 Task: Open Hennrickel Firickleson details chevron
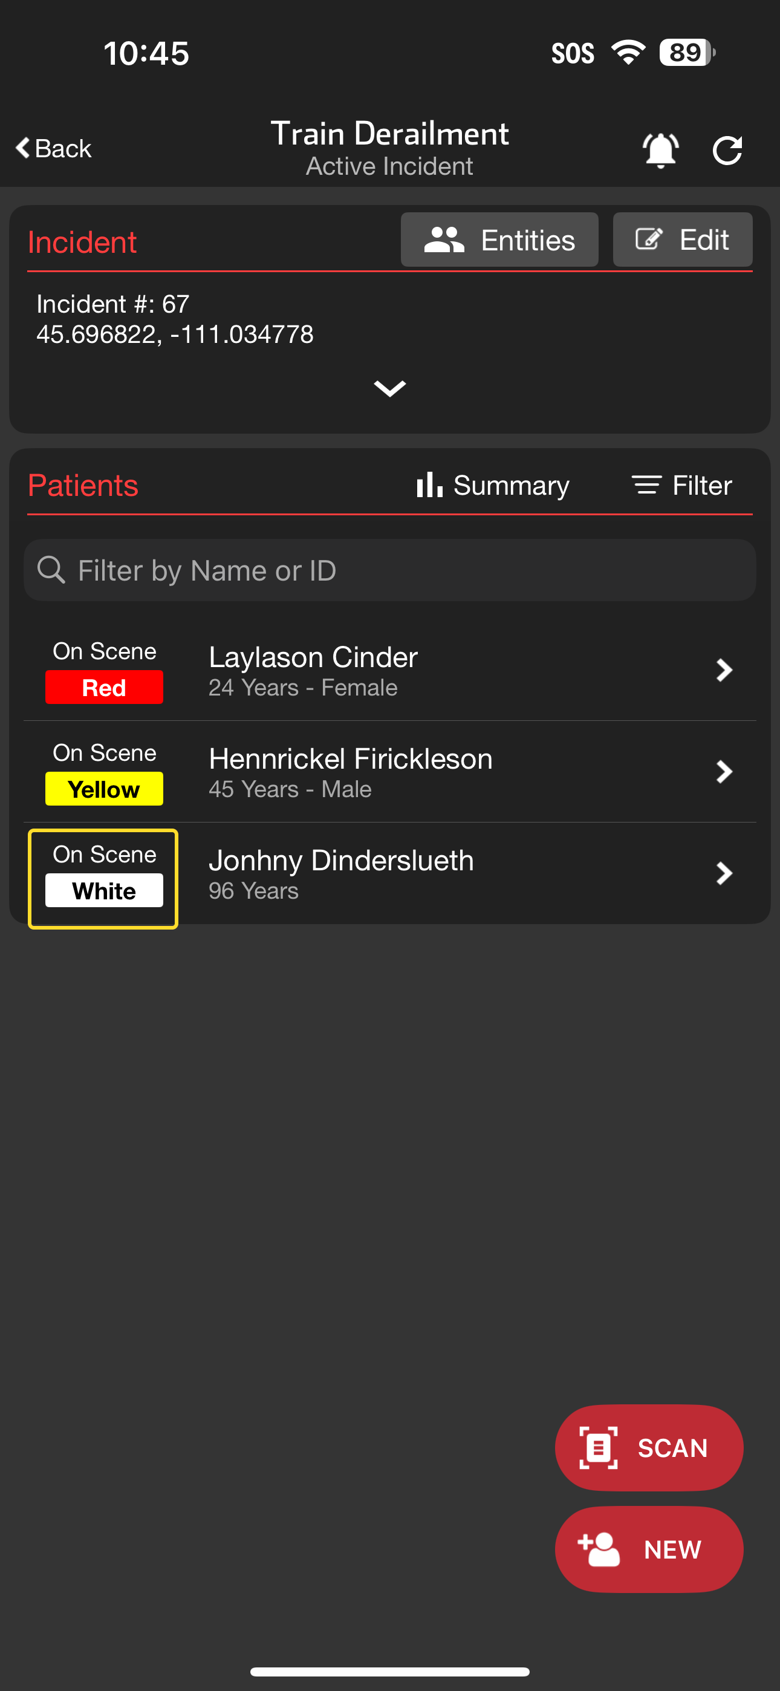click(x=723, y=771)
